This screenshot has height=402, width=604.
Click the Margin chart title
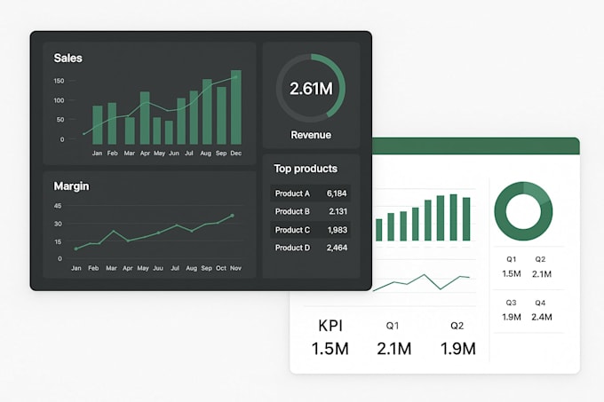71,186
